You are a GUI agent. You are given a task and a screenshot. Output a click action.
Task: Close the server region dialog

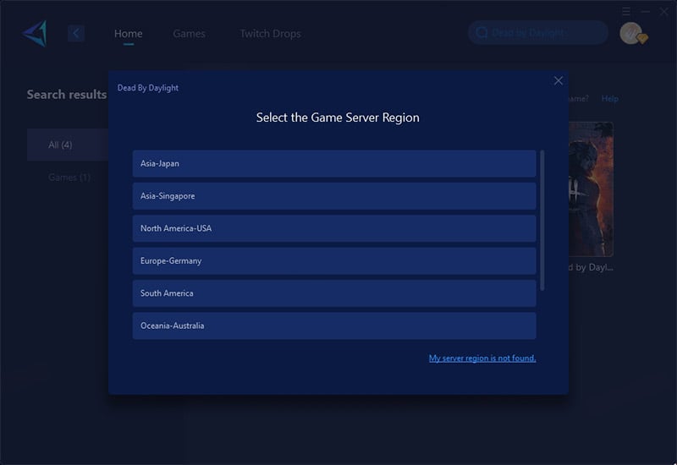[559, 80]
